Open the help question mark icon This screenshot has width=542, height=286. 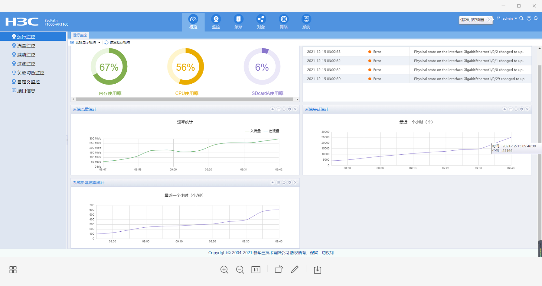(x=529, y=18)
